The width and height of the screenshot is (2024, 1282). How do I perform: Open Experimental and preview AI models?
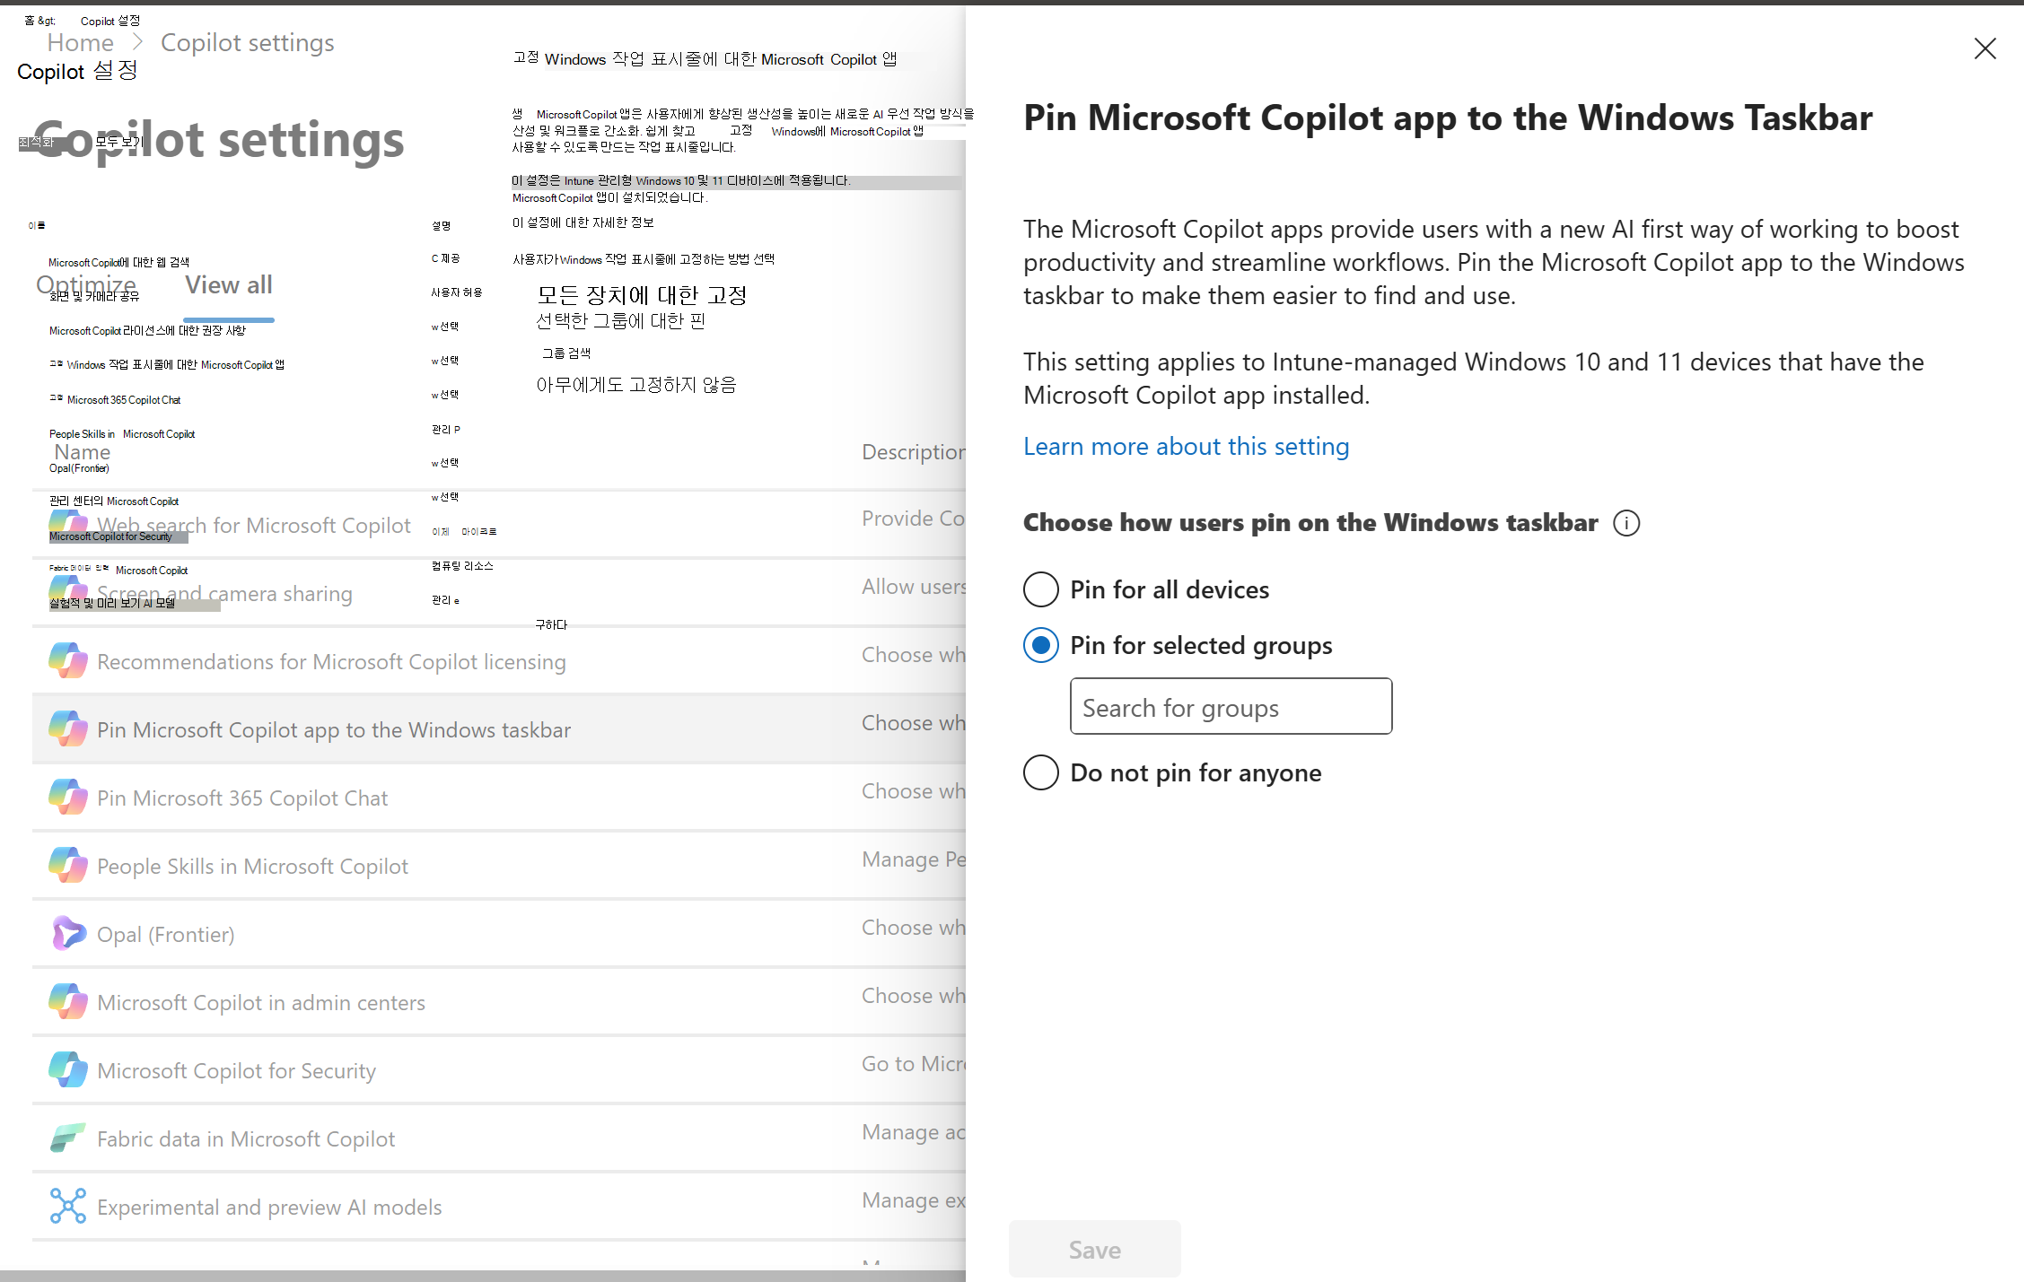(x=269, y=1208)
